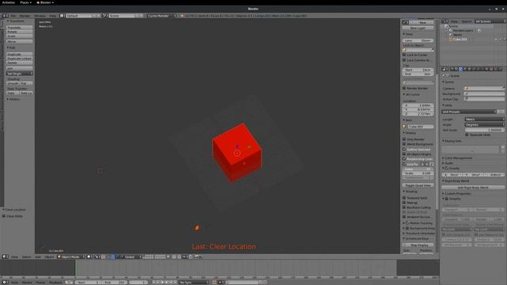Expand the Color Management panel
Viewport: 507px width, 285px height.
458,158
